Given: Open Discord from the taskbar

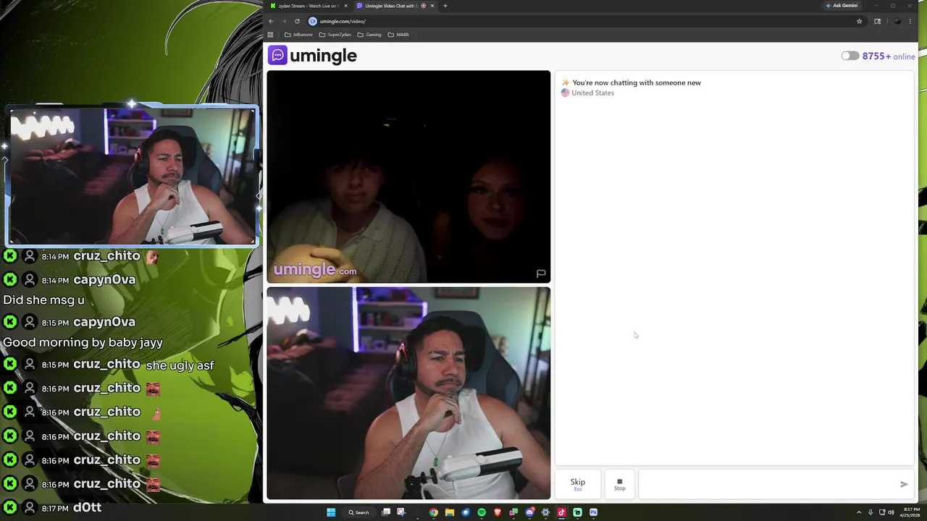Looking at the screenshot, I should (x=529, y=512).
